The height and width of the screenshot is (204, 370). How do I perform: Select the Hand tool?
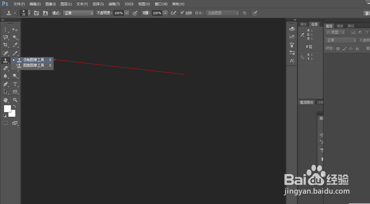coord(6,100)
